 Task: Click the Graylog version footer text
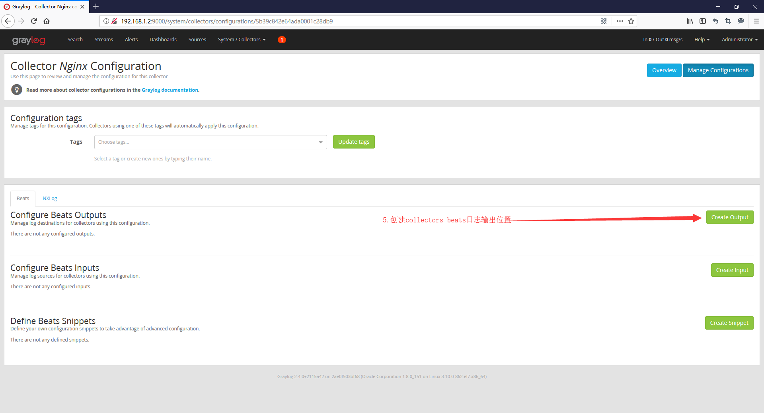click(382, 376)
